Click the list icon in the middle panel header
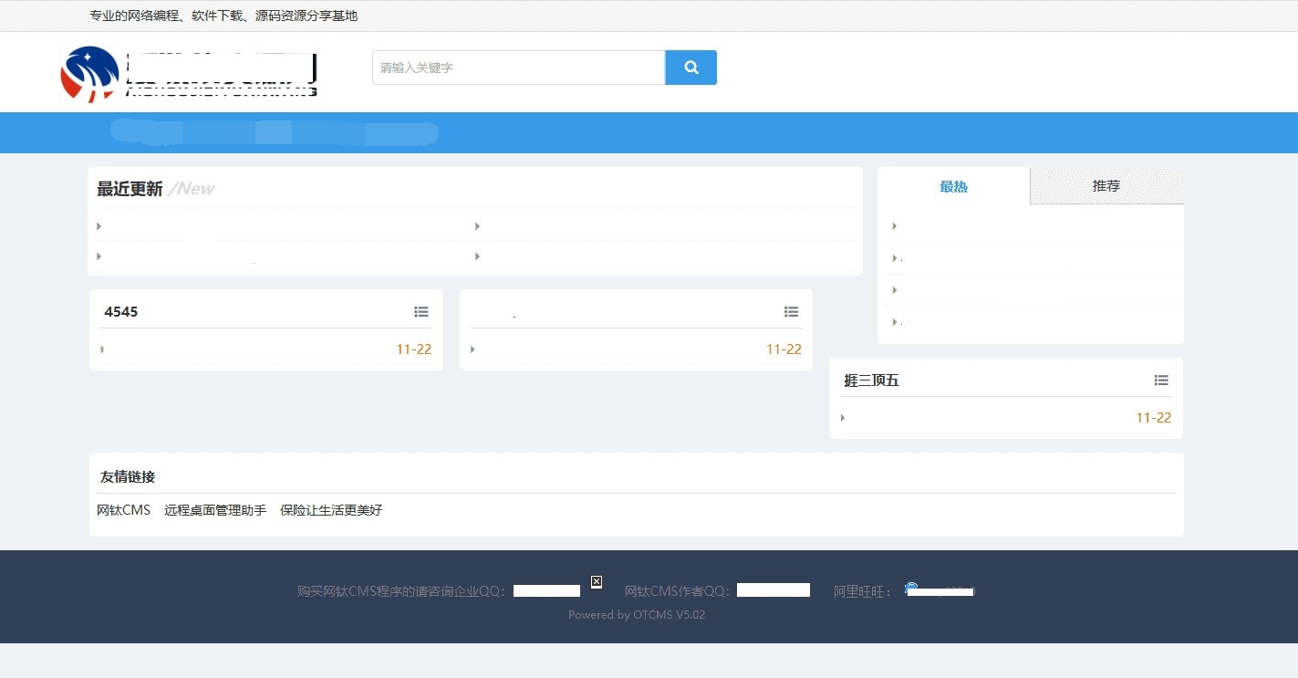 point(791,311)
